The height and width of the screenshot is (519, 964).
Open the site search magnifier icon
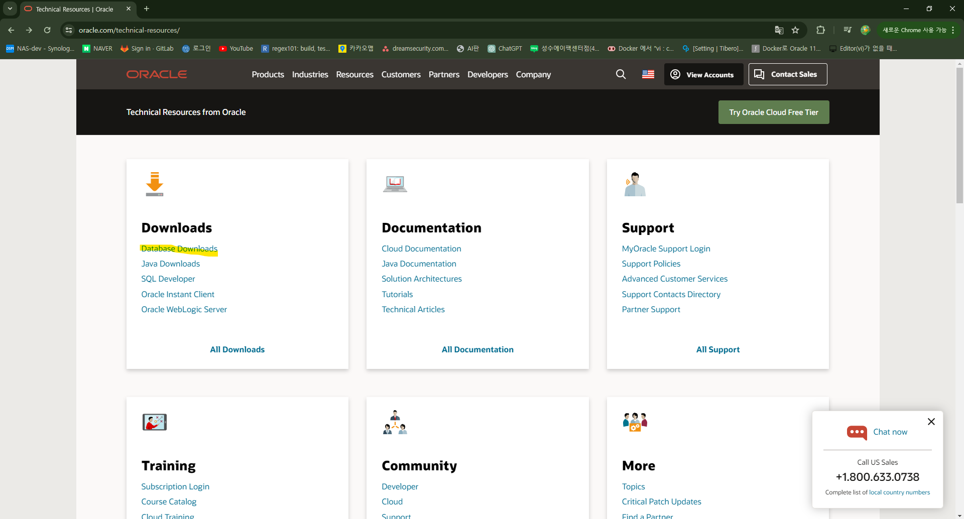click(x=621, y=74)
